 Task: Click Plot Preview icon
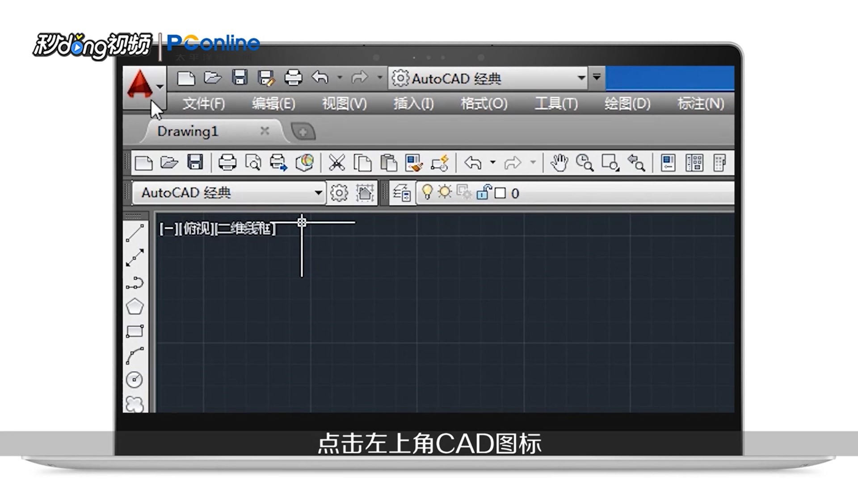pyautogui.click(x=253, y=163)
